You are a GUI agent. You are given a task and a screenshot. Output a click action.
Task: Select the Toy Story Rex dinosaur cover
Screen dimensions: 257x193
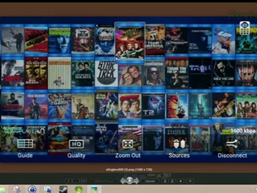pos(177,106)
